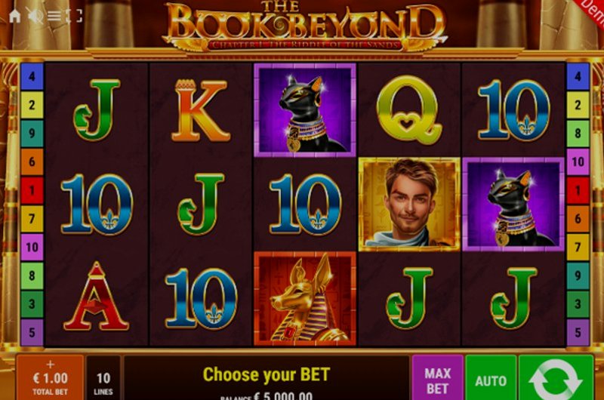604x400 pixels.
Task: Click the yellow Q symbol
Action: (x=409, y=109)
